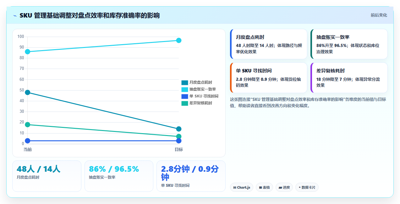Click legend text 抽盘账实一致率
Screen dimensions: 400x204
(x=203, y=89)
